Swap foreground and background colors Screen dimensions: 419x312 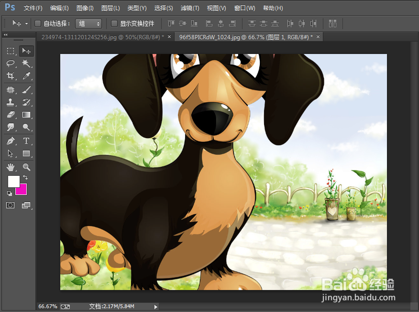(x=25, y=177)
